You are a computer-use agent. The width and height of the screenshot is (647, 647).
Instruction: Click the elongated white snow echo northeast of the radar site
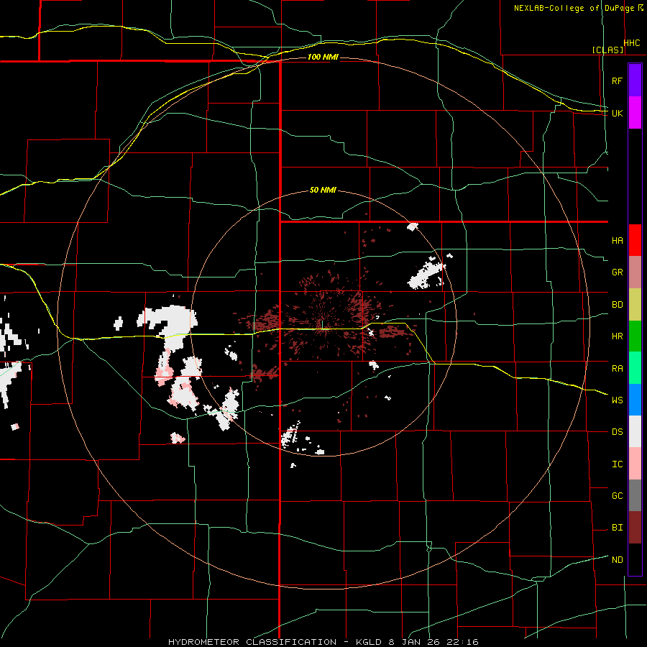(426, 274)
